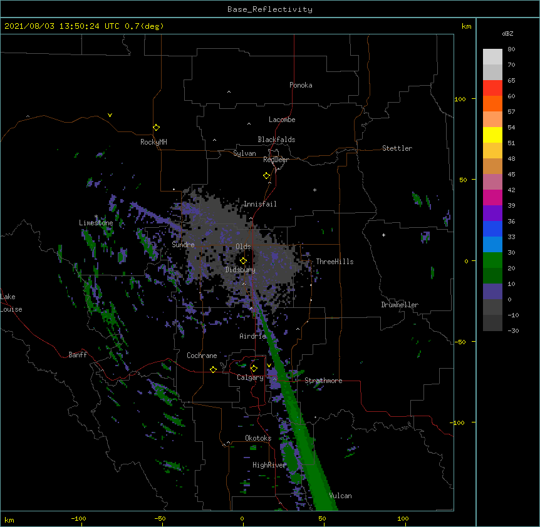Click the Sylvan label
This screenshot has height=527, width=540.
click(244, 153)
